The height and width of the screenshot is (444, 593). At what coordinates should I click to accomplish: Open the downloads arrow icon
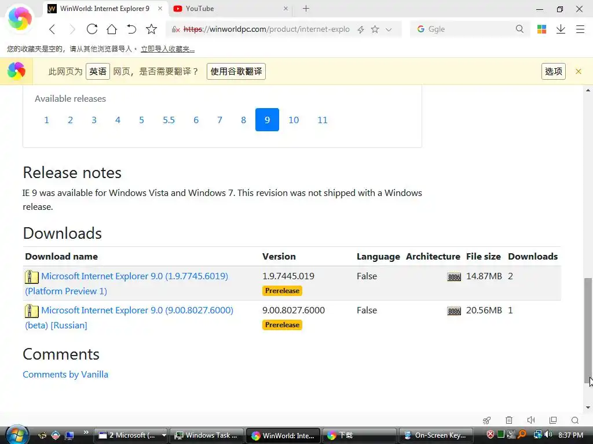coord(561,29)
